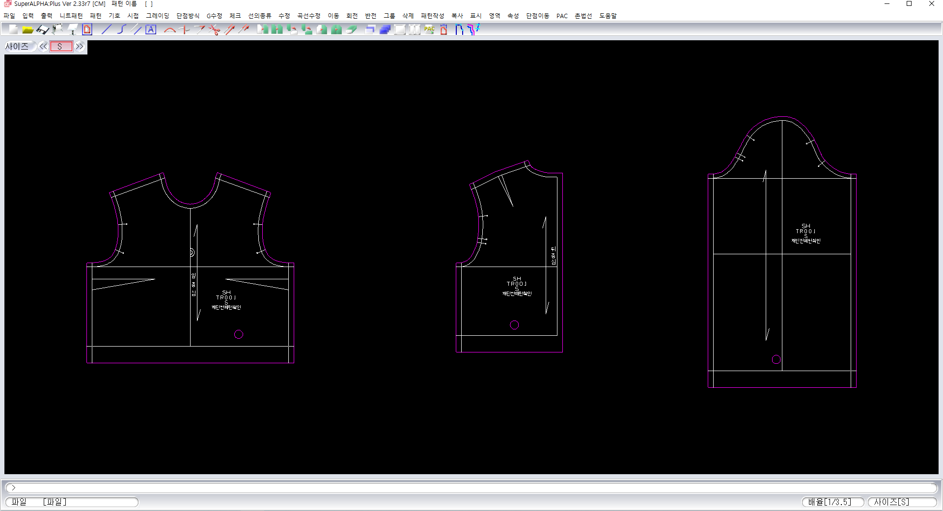The width and height of the screenshot is (943, 511).
Task: Save using the floppy disk icon
Action: pyautogui.click(x=43, y=29)
